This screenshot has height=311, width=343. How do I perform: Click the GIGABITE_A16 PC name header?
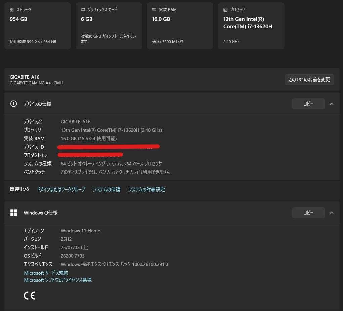(25, 77)
